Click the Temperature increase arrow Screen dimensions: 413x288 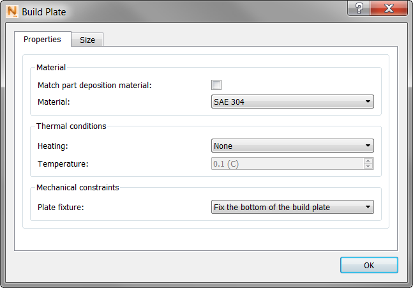point(368,161)
